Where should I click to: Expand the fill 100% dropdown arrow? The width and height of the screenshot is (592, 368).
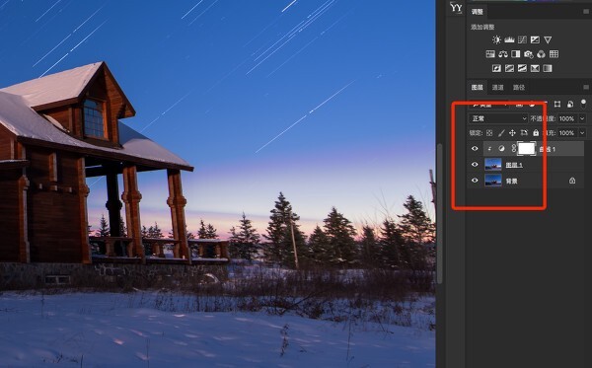click(582, 133)
